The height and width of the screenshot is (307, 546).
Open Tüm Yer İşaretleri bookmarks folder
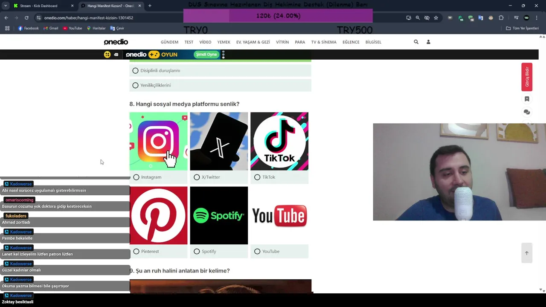click(x=523, y=28)
